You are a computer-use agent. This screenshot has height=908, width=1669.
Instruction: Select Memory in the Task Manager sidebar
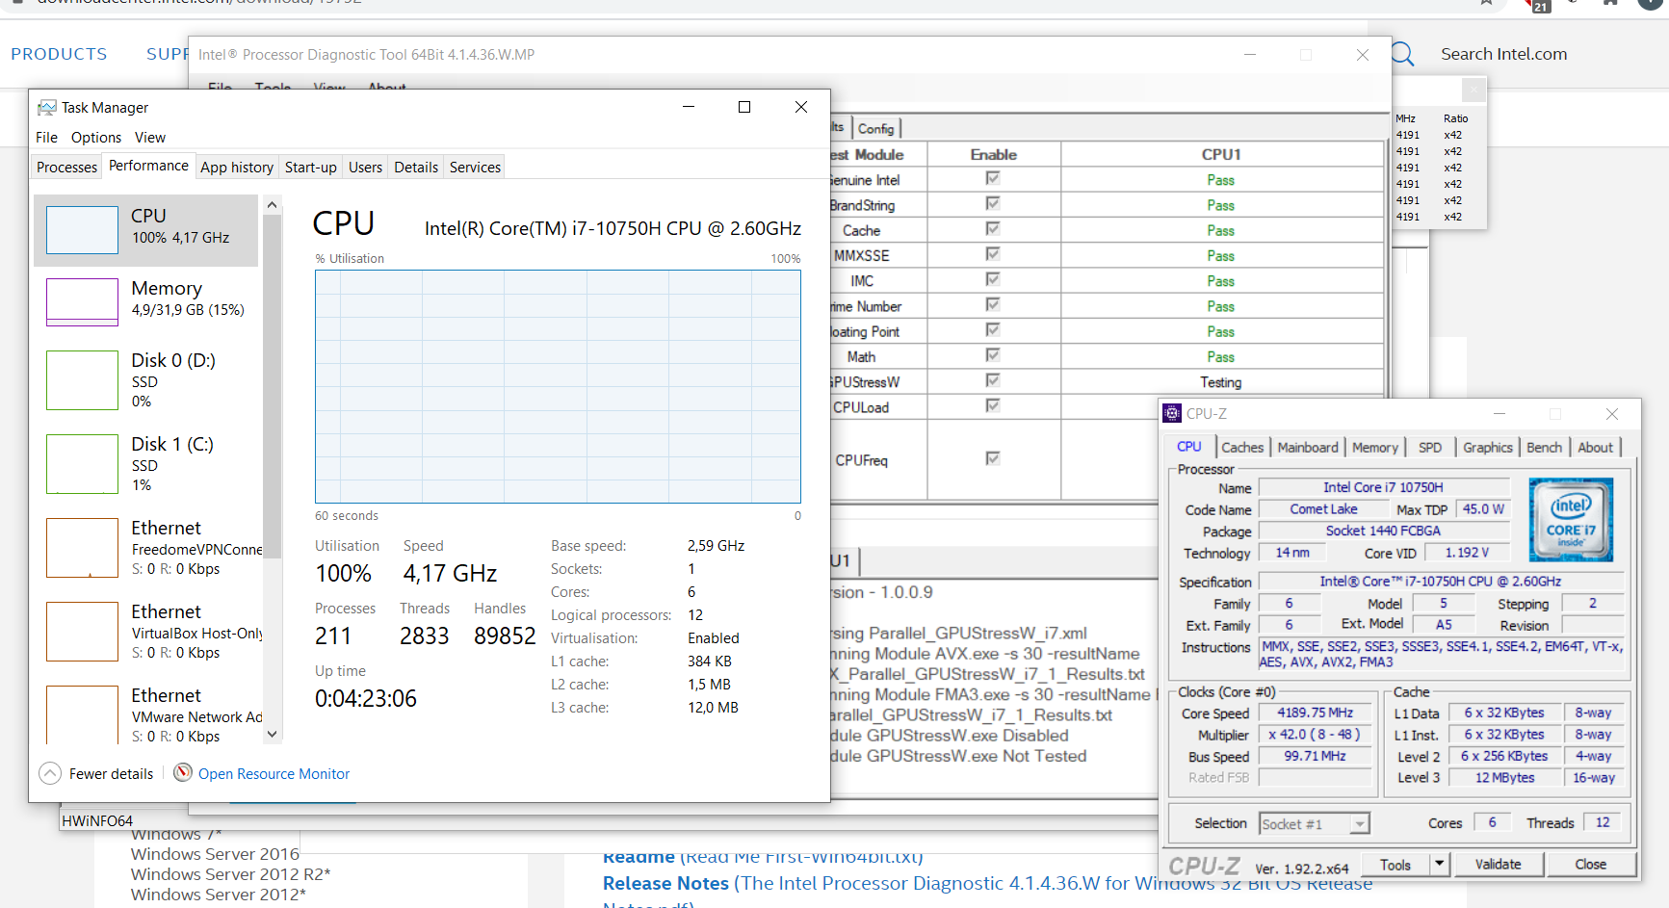[146, 298]
